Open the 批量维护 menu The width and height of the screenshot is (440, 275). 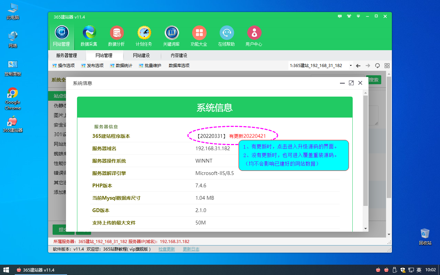click(150, 66)
